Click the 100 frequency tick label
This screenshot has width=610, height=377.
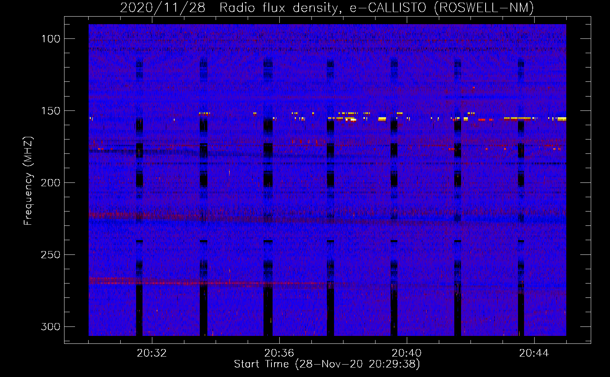click(51, 39)
